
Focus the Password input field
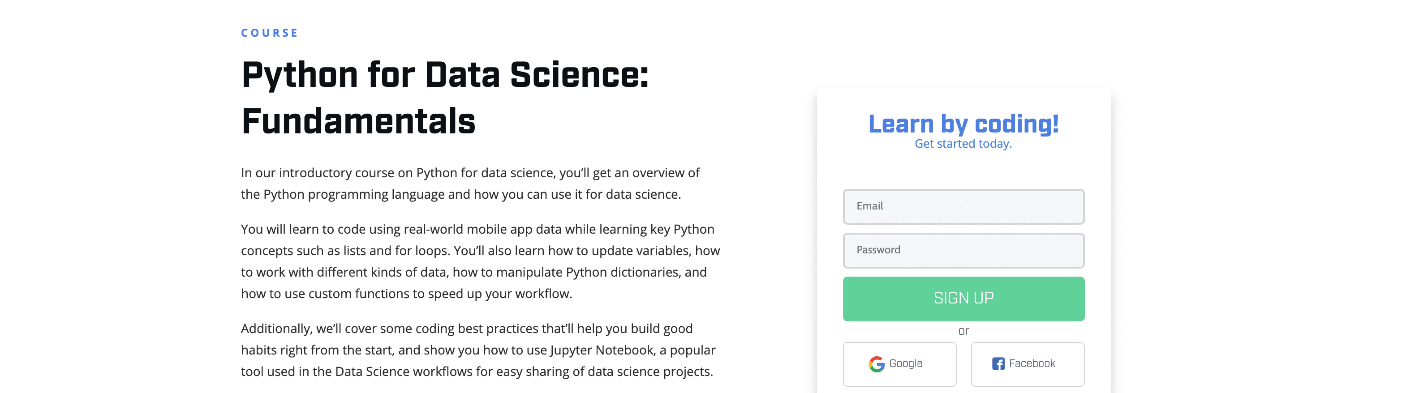963,250
